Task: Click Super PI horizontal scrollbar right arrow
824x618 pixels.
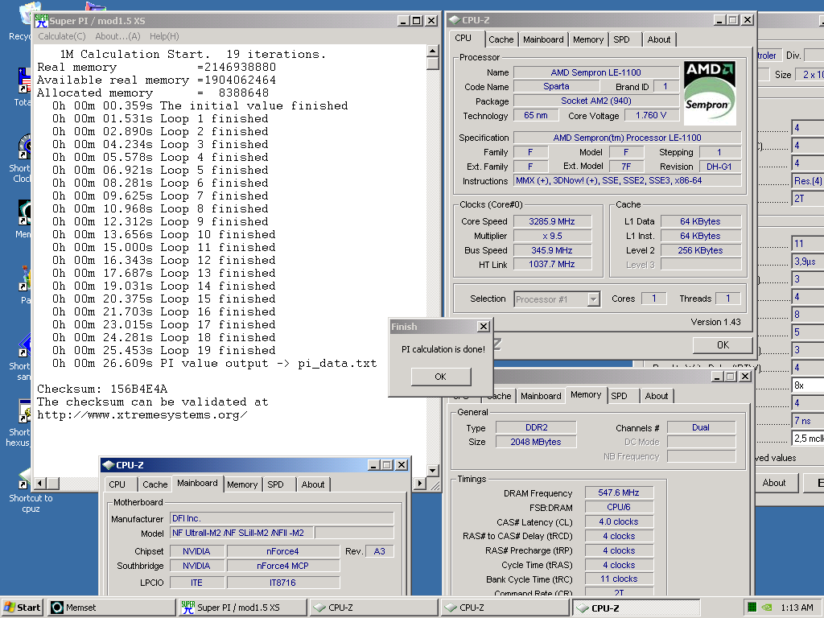Action: 419,483
